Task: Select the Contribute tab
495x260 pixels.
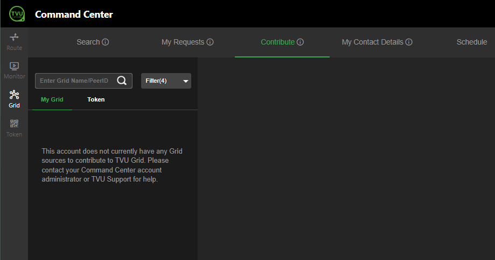Action: pos(277,42)
